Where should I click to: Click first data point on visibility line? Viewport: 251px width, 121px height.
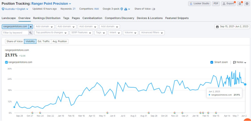pos(14,107)
